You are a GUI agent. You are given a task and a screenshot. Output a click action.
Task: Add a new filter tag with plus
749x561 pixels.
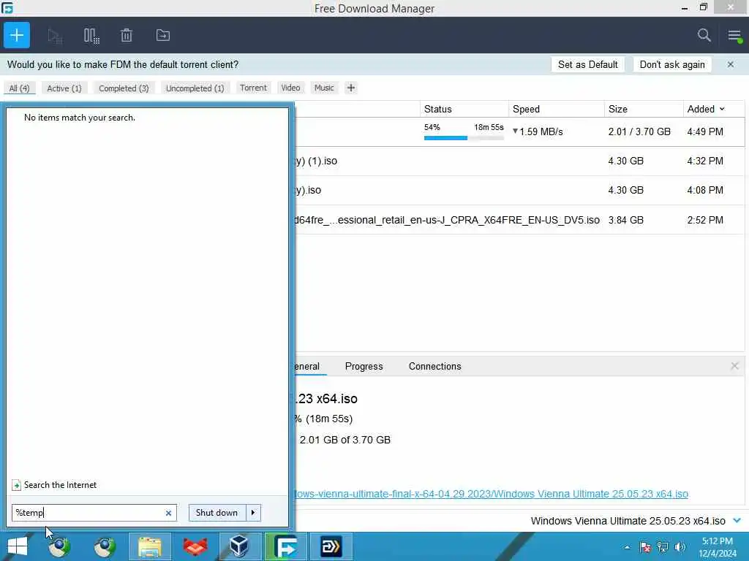click(x=351, y=88)
